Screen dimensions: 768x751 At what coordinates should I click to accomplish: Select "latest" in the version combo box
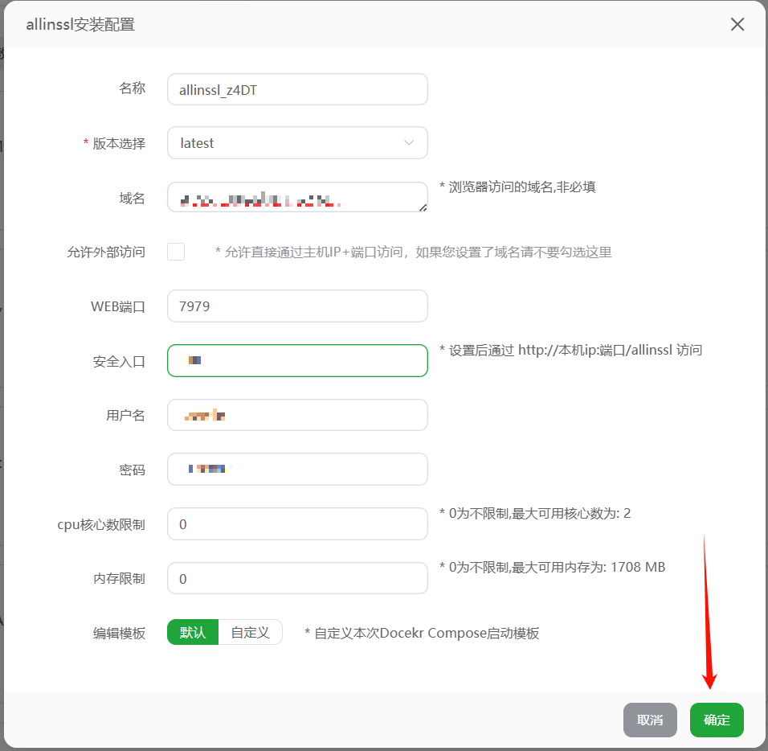[x=297, y=142]
